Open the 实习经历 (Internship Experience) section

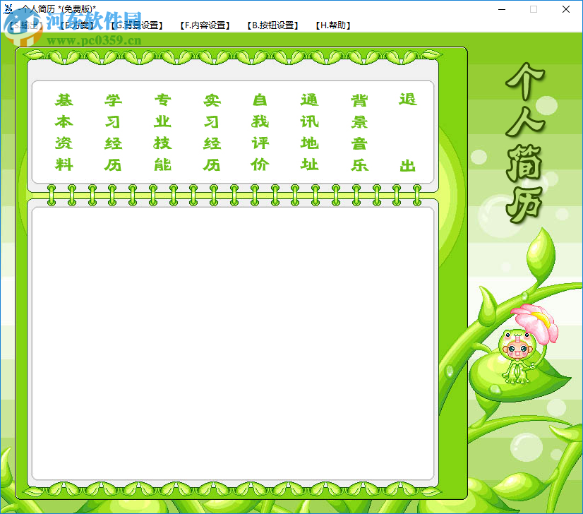tap(211, 132)
